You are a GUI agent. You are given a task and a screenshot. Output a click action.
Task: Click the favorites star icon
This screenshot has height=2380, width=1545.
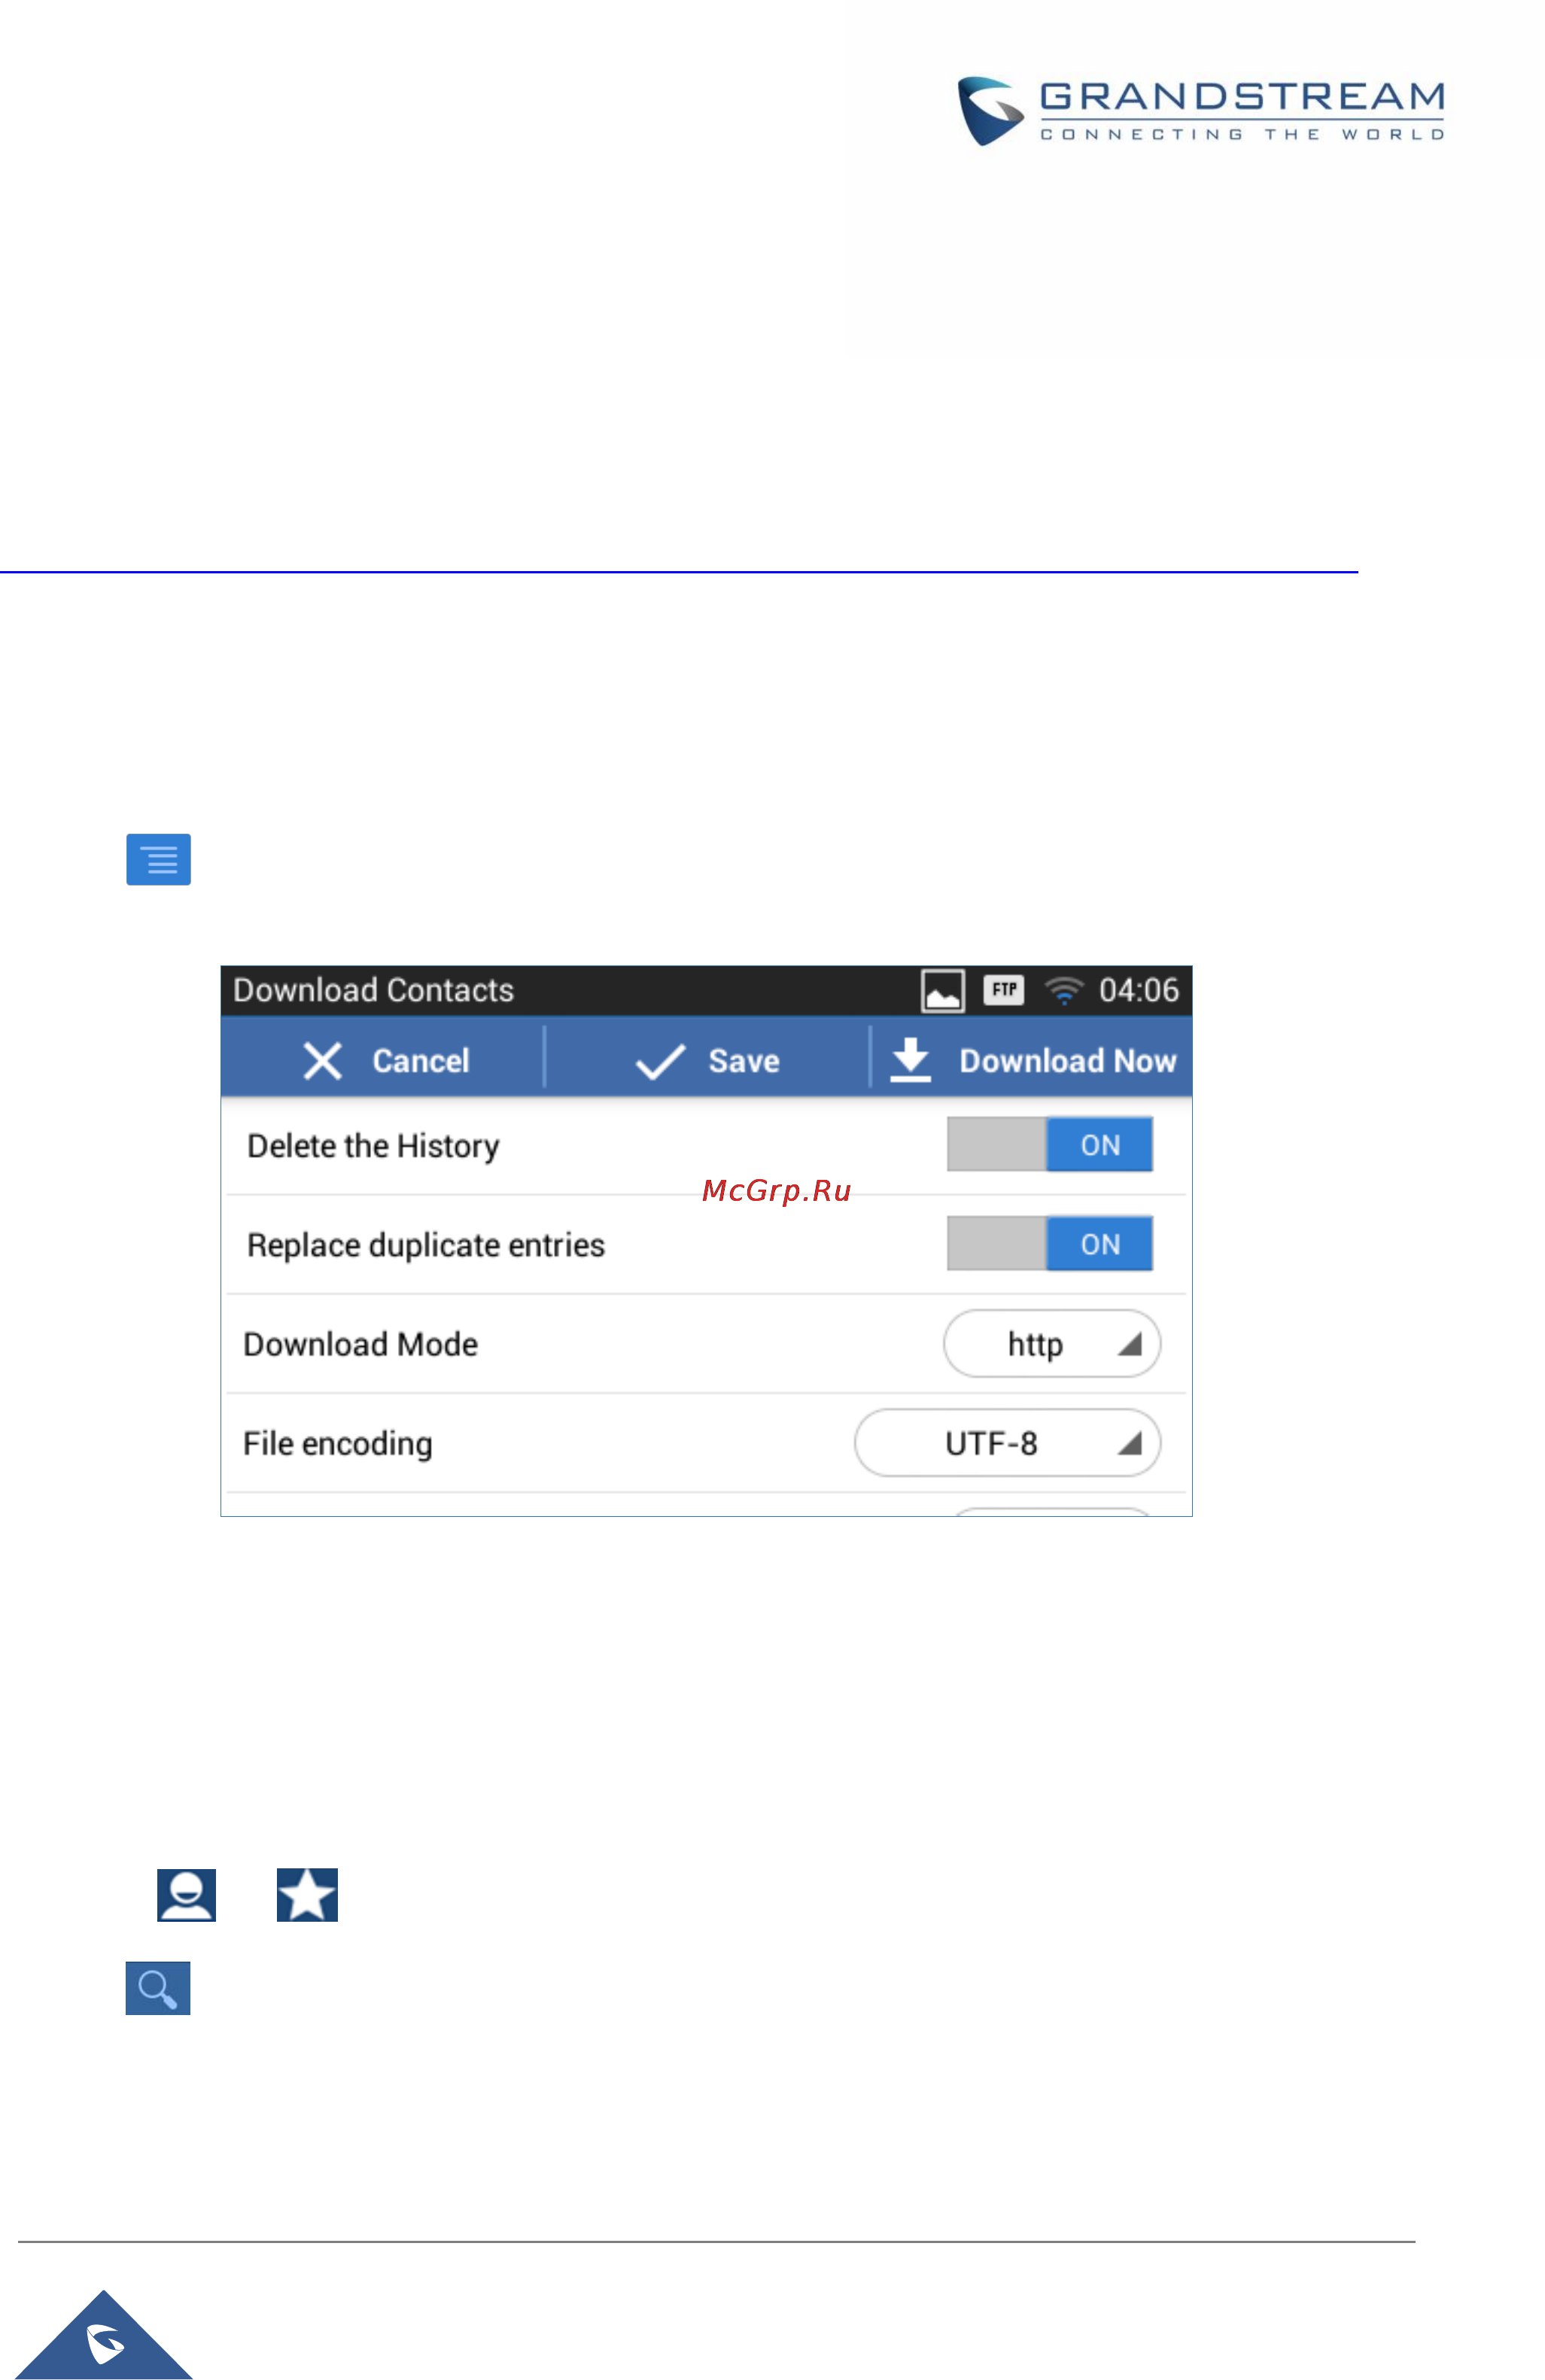pos(307,1894)
